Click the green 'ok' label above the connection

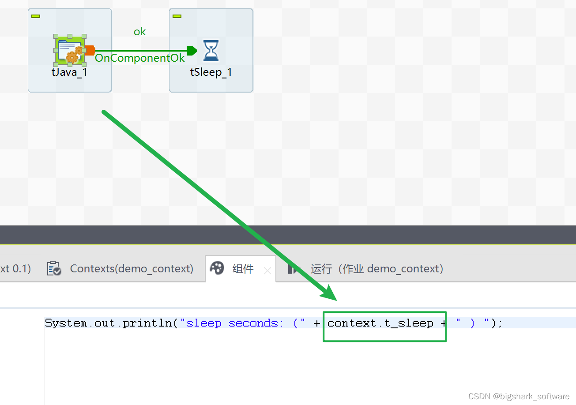coord(139,31)
